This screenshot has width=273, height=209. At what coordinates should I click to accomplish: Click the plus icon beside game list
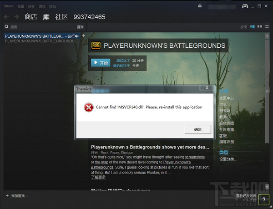84,35
